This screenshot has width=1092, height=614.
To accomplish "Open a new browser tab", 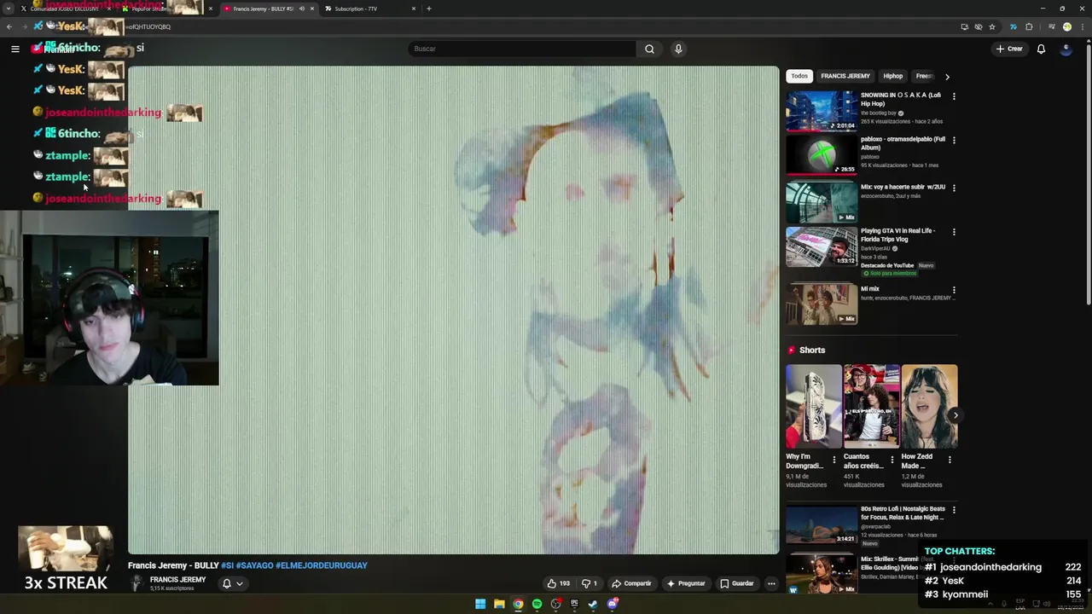I will (428, 9).
